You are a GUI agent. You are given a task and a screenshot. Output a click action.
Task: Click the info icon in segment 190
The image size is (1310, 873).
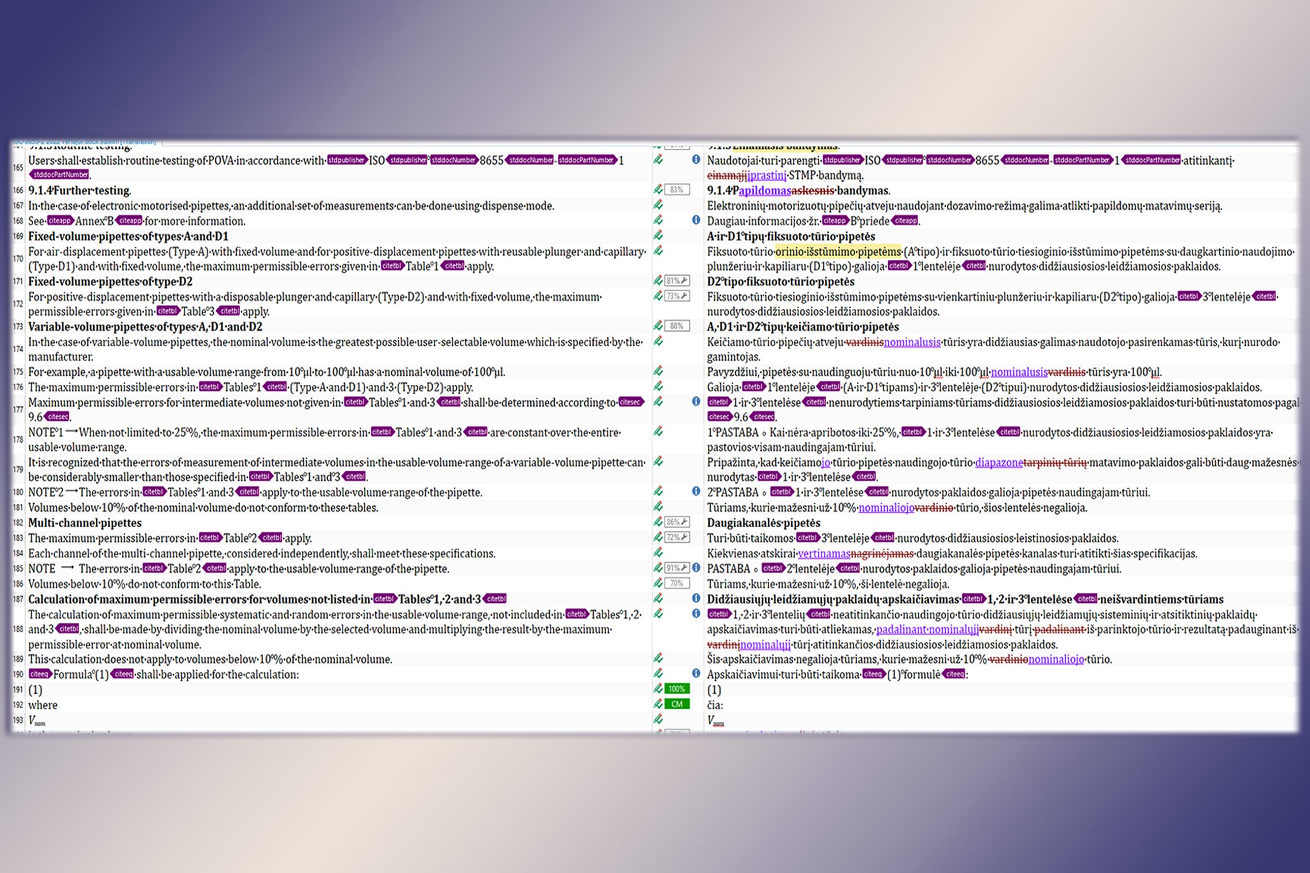tap(696, 673)
